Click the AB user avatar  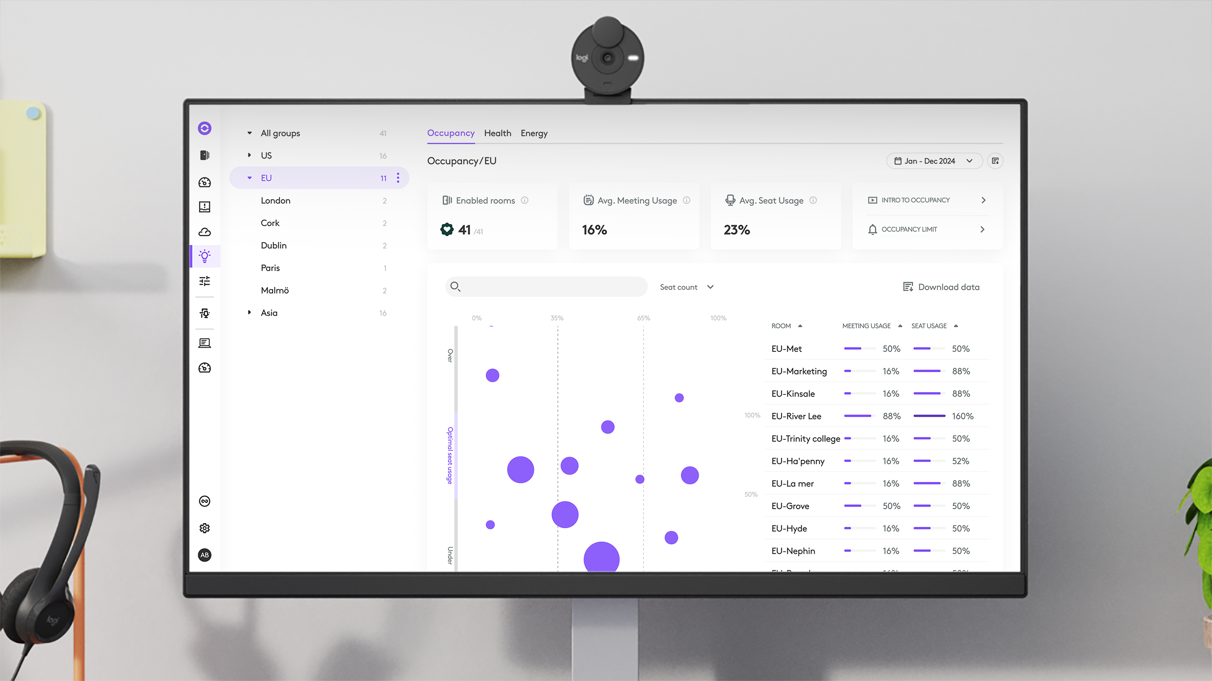coord(205,555)
